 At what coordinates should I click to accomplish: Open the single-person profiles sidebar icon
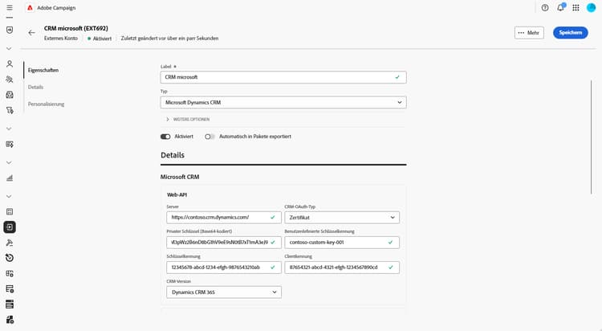pyautogui.click(x=10, y=63)
